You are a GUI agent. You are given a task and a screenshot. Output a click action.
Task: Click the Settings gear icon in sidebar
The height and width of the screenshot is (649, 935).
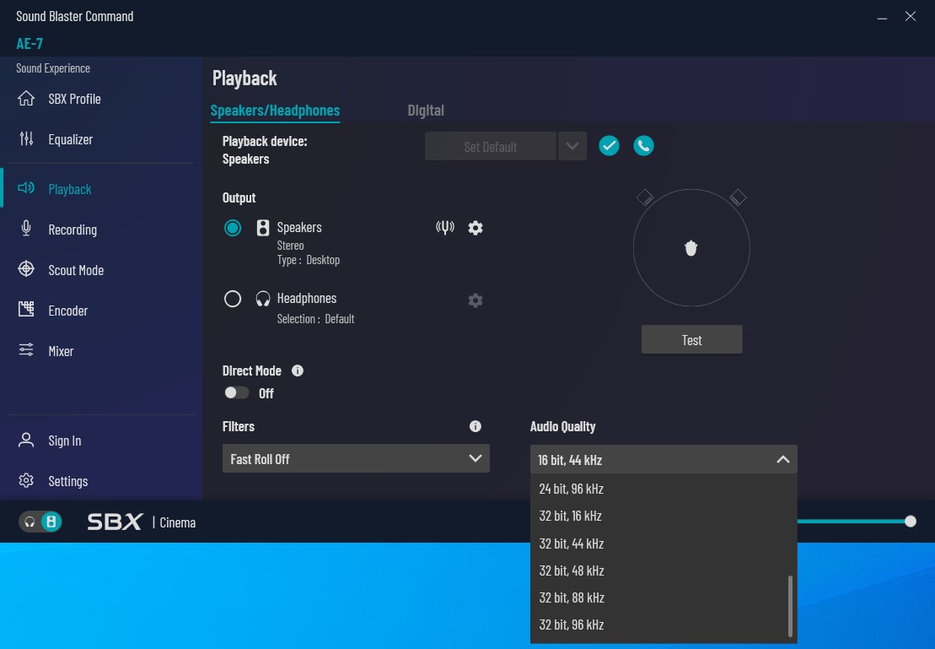pos(26,480)
